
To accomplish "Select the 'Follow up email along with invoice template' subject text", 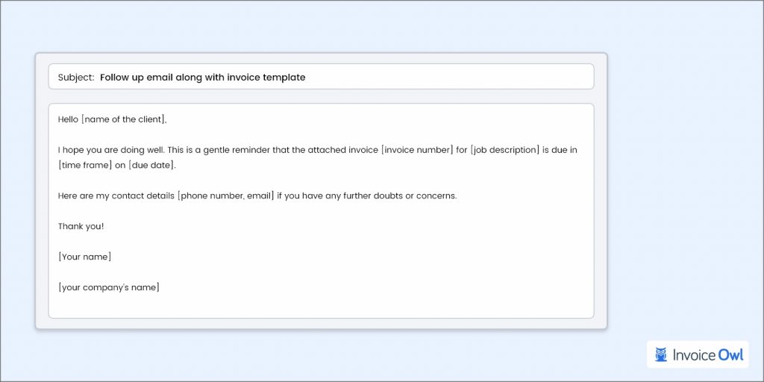I will click(203, 77).
